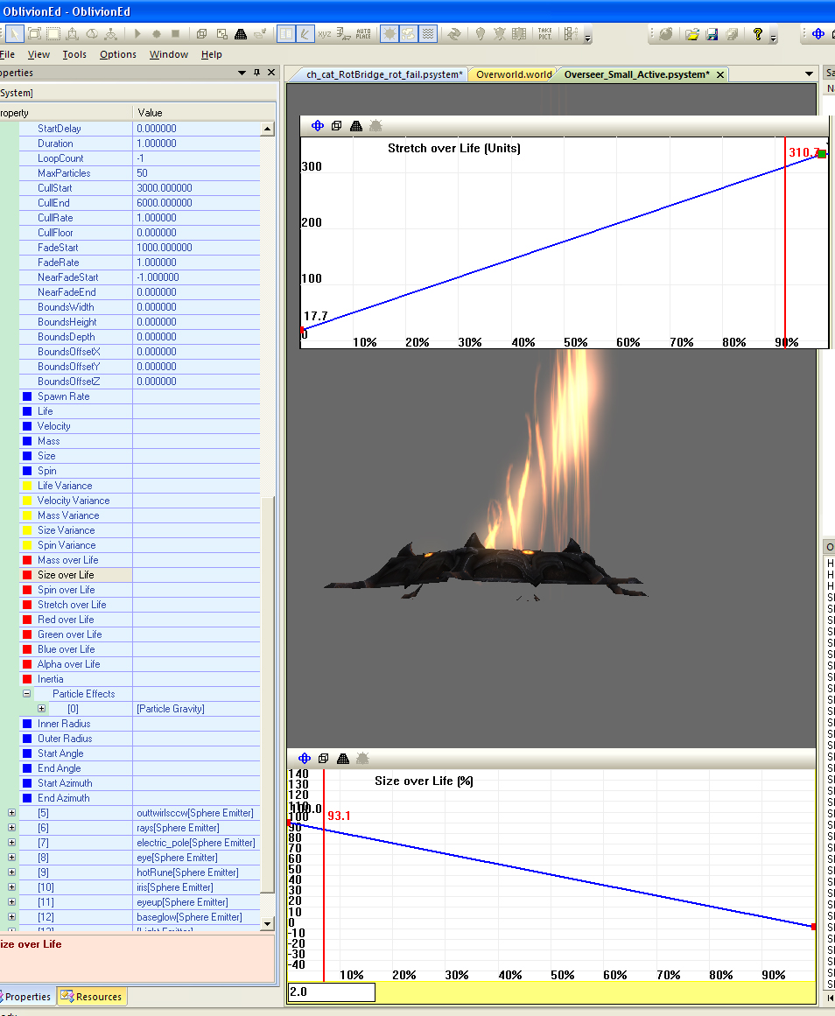This screenshot has width=835, height=1016.
Task: Select the arrow pointer tool
Action: tap(15, 34)
